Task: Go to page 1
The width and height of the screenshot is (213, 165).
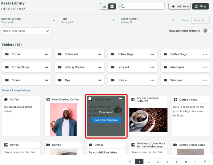Action: [x=139, y=162]
